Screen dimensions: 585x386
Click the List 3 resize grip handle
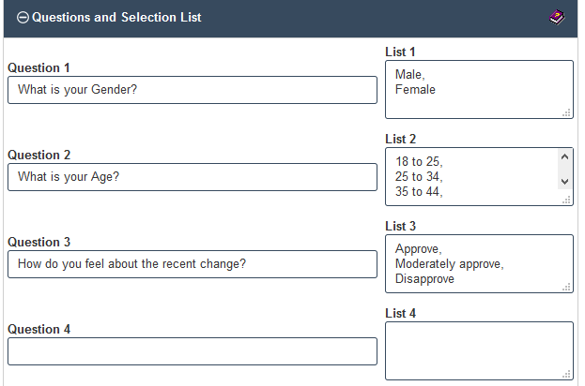click(567, 288)
